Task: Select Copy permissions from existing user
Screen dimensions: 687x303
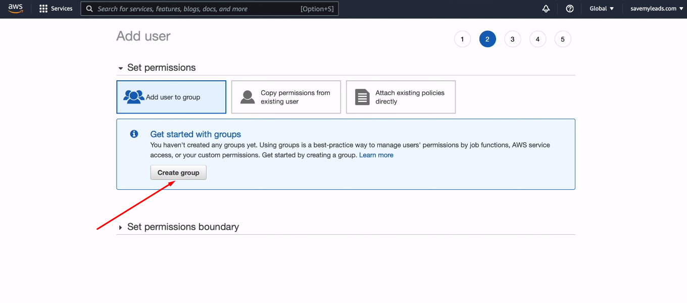Action: [x=286, y=97]
